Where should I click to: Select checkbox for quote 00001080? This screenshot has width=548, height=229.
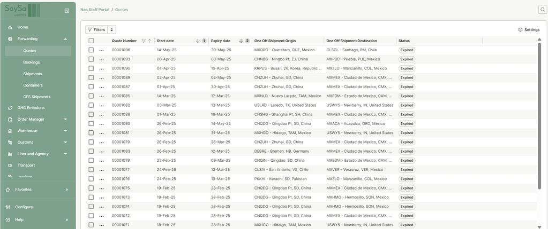(91, 123)
